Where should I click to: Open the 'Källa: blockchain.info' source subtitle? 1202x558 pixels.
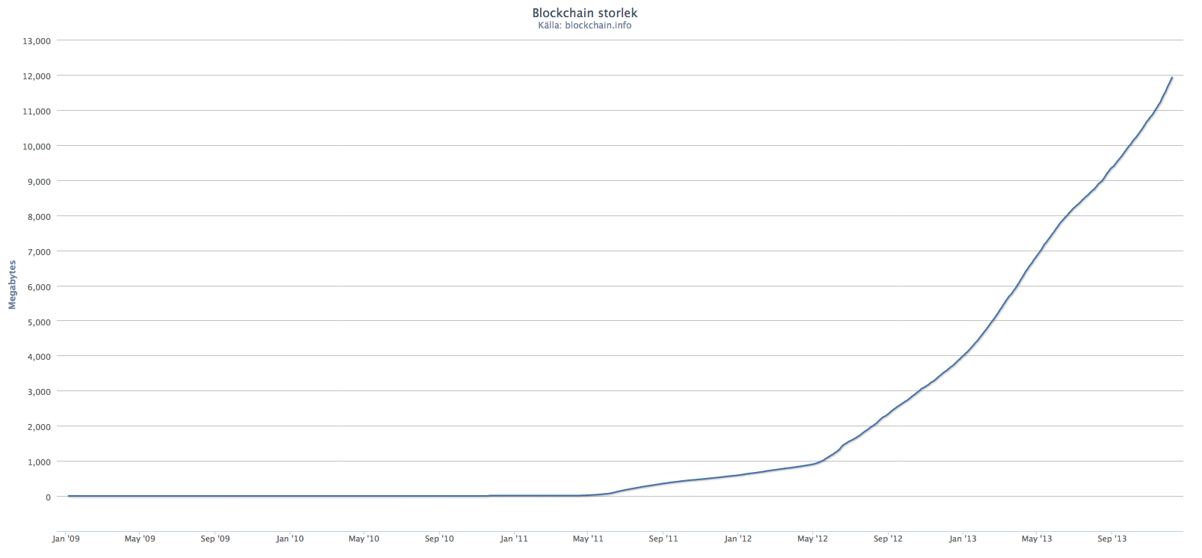click(x=584, y=25)
